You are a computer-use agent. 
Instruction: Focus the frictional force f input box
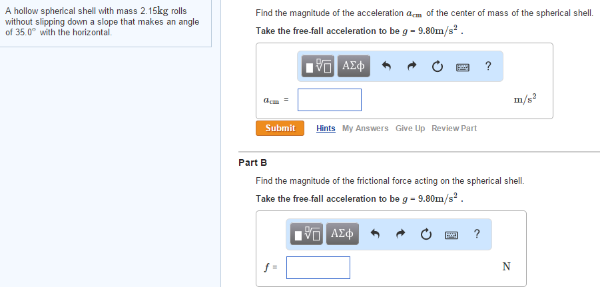tap(318, 268)
